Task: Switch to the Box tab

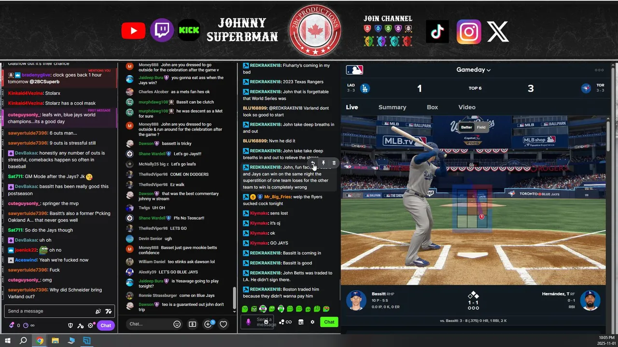Action: (432, 107)
